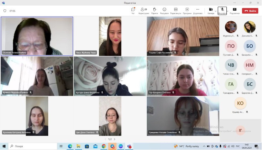Viewport: 262px width, 150px height.
Task: Select Кучмась Вероніка Юріївна video tile
Action: click(37, 76)
